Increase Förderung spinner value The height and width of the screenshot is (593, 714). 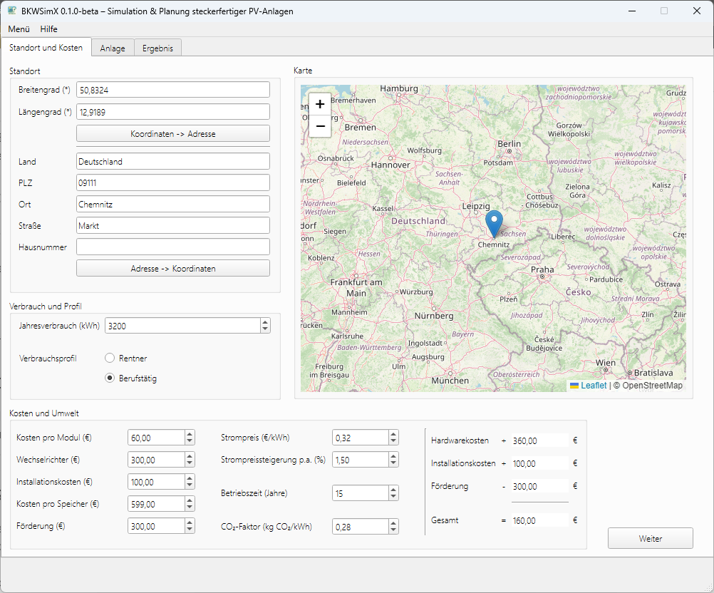[190, 522]
